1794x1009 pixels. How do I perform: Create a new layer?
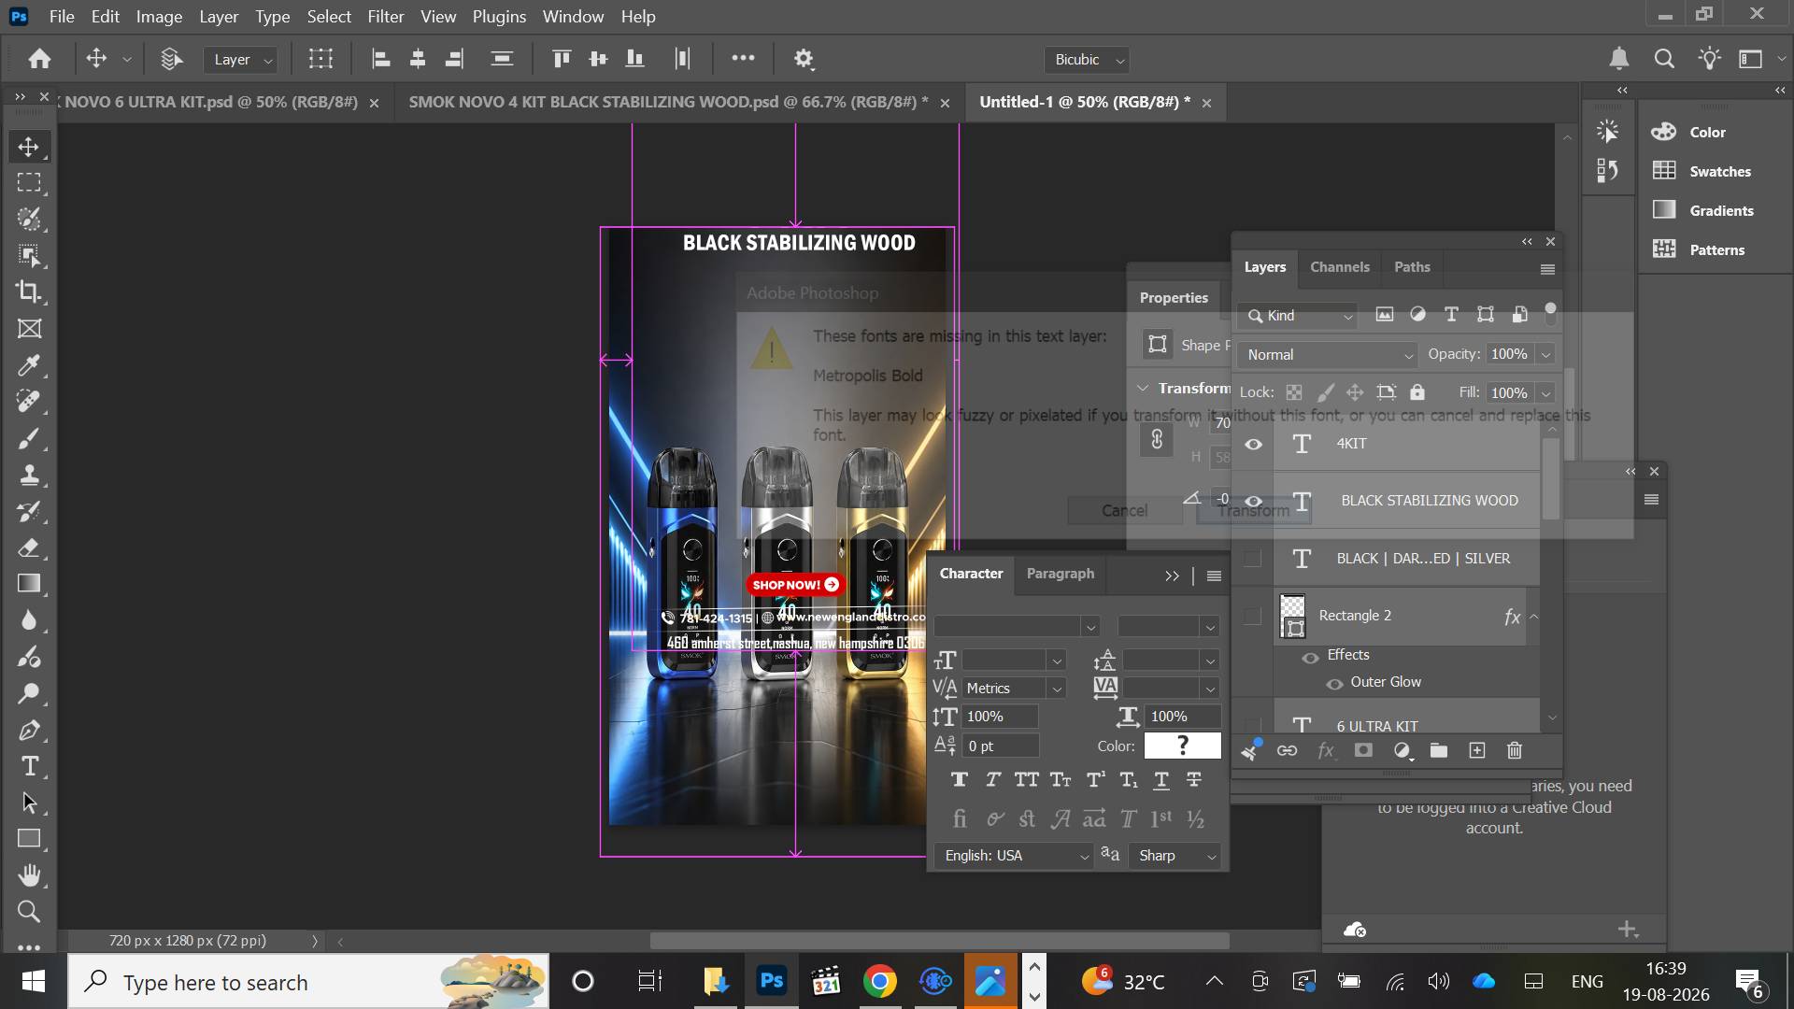coord(1477,750)
